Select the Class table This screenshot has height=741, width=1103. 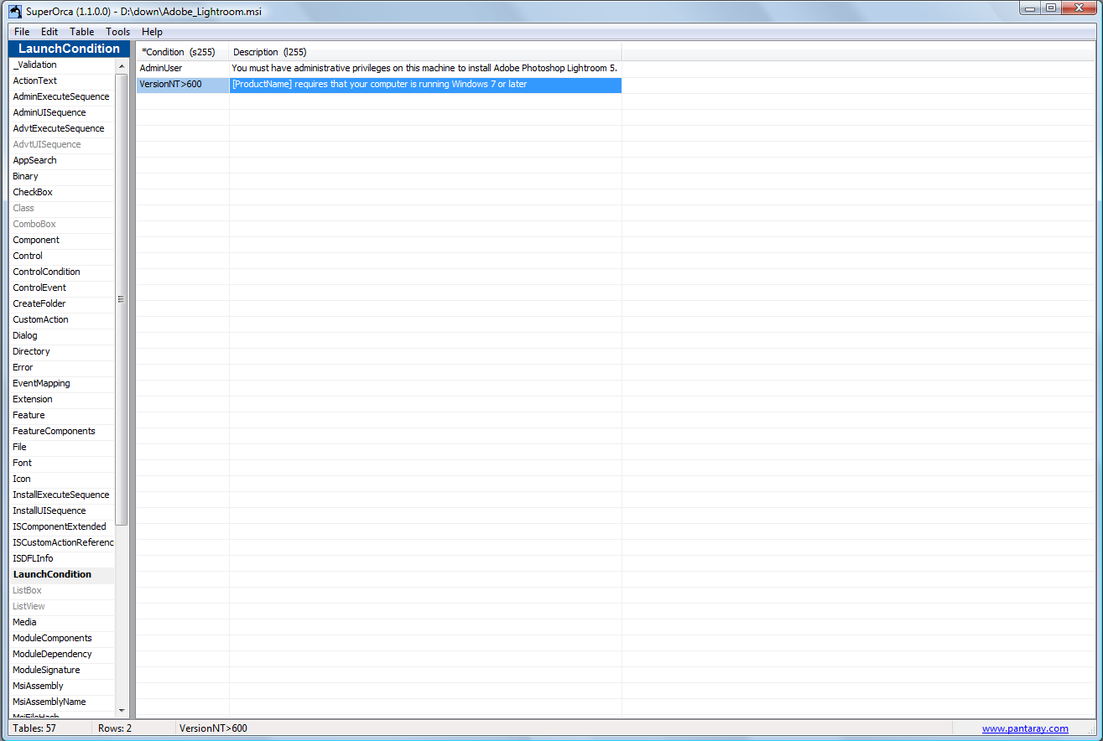[x=62, y=208]
